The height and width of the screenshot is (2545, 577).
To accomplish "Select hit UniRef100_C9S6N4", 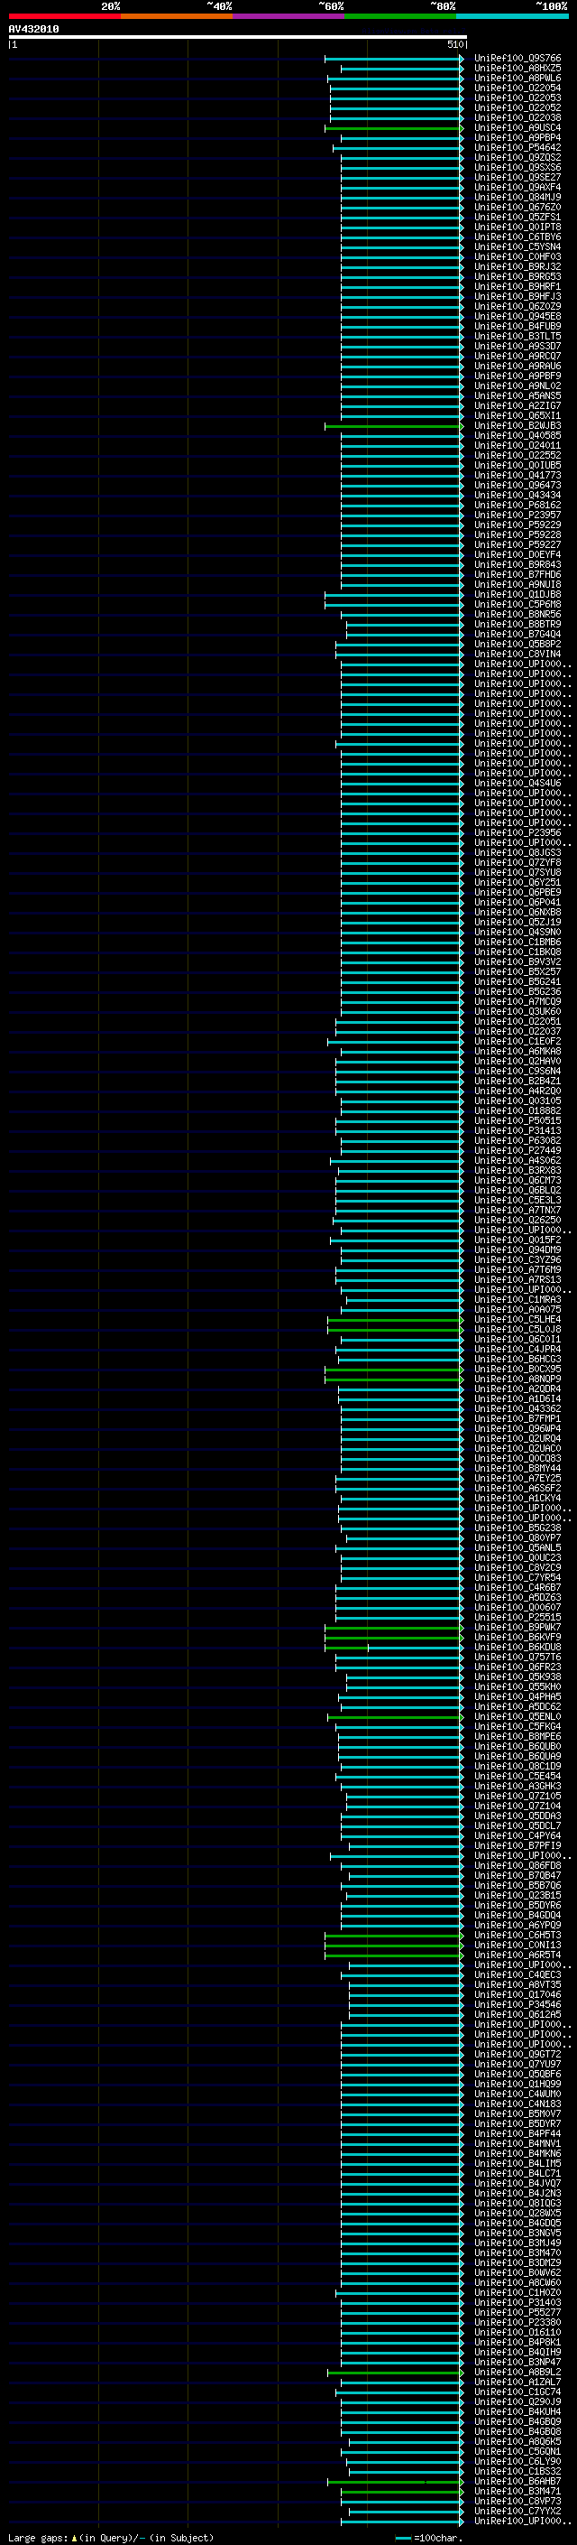I will coord(517,1071).
